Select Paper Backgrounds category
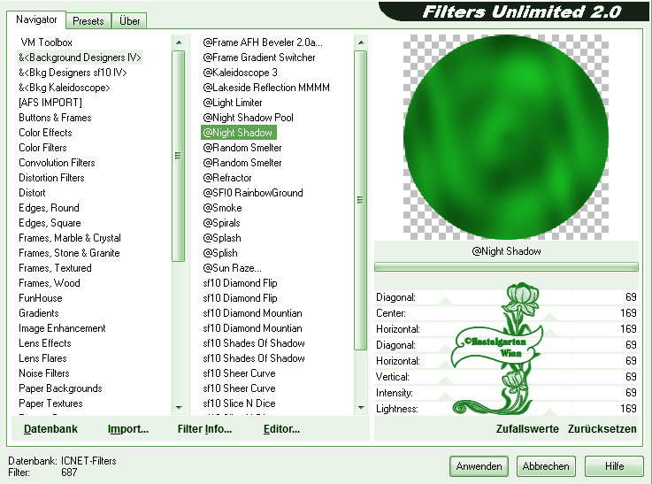 coord(60,388)
